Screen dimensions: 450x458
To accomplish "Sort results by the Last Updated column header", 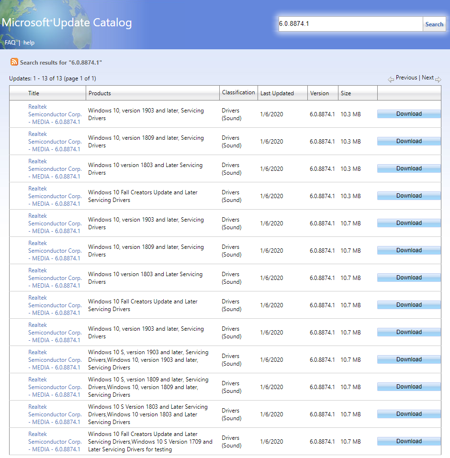I will [x=277, y=93].
